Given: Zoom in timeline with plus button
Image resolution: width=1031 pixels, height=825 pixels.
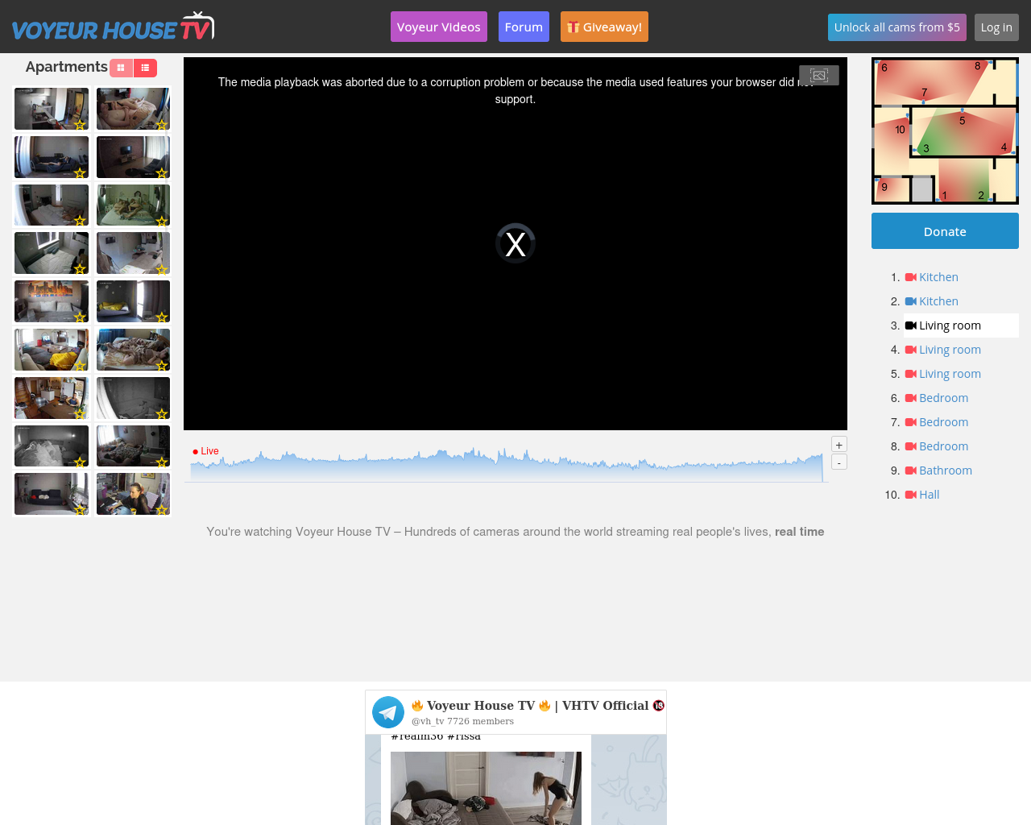Looking at the screenshot, I should click(839, 445).
